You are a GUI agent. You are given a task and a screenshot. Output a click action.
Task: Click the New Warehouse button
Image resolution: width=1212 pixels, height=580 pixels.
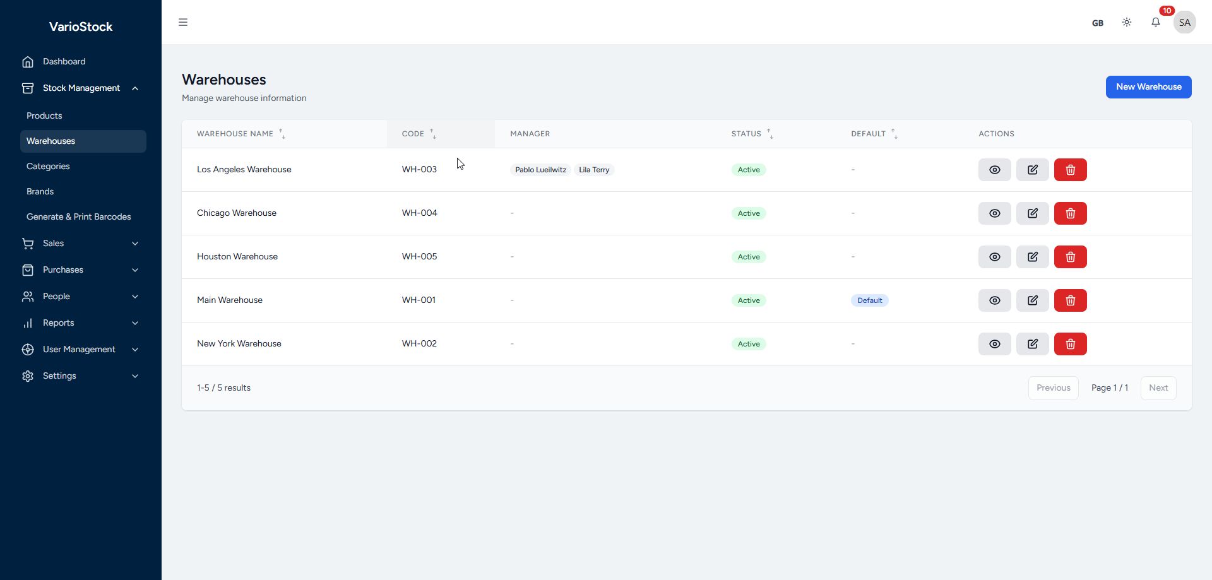1149,87
